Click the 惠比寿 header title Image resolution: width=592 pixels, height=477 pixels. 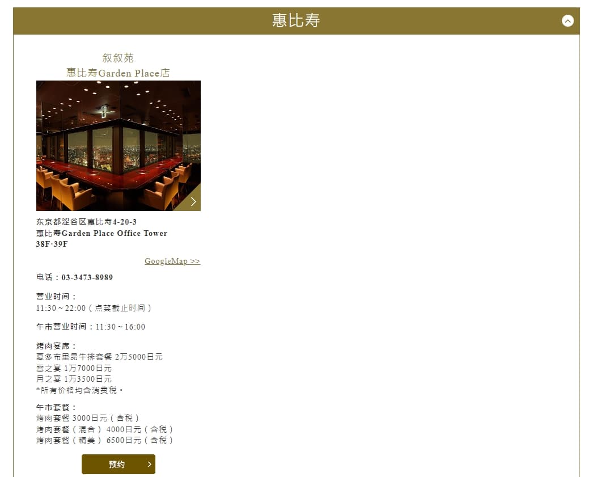(296, 20)
